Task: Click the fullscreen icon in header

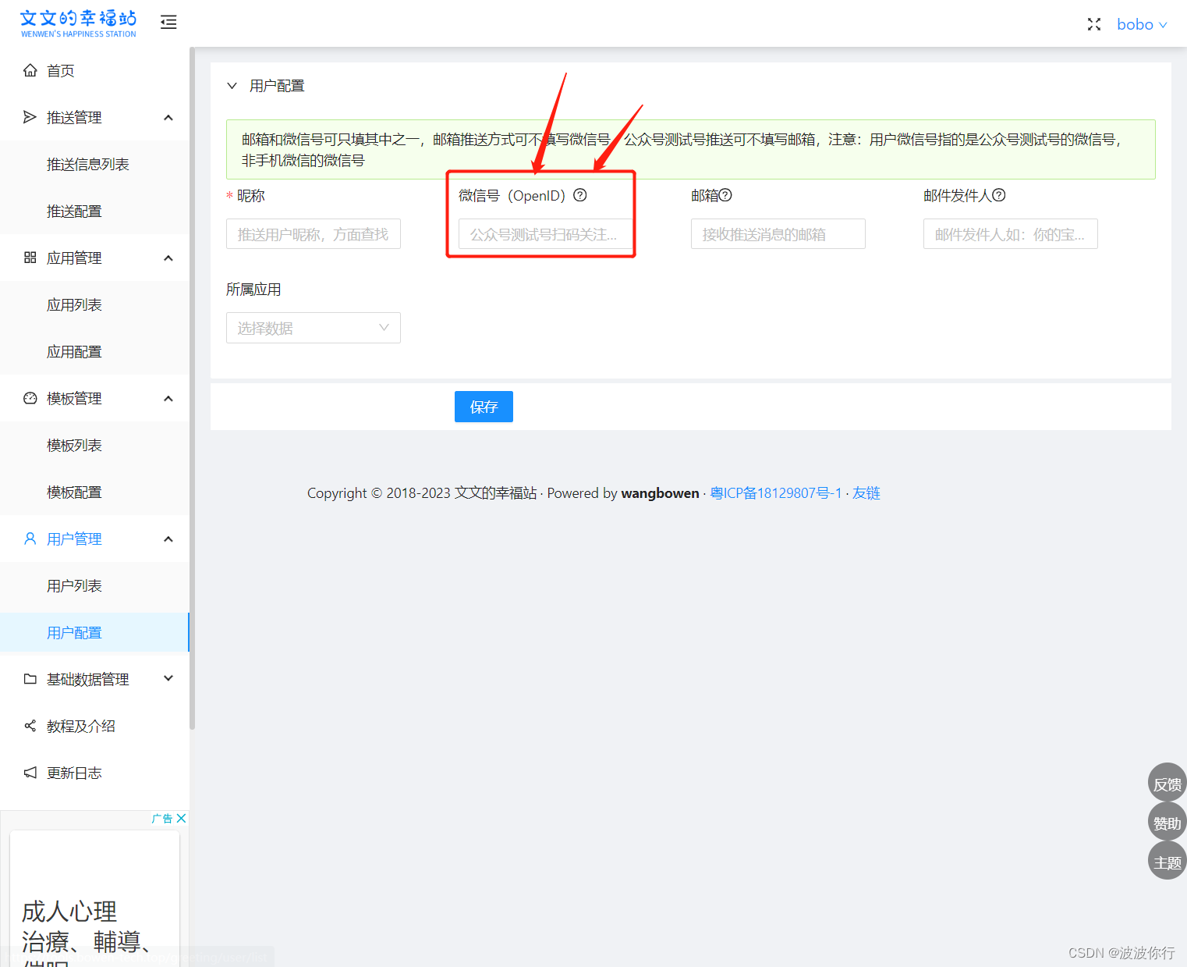Action: point(1094,24)
